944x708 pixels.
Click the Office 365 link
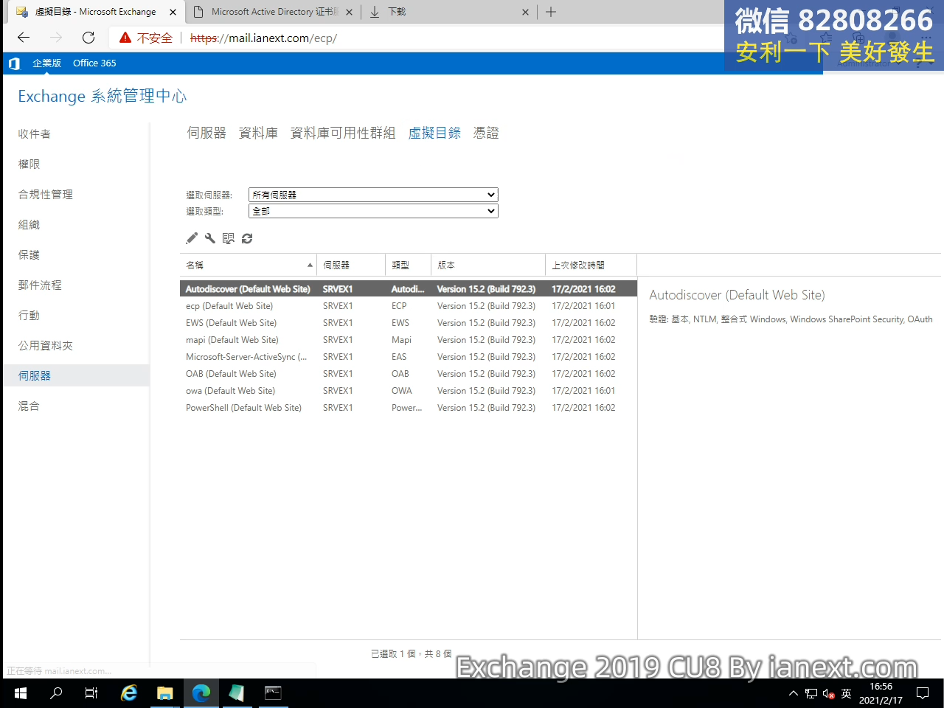click(94, 63)
